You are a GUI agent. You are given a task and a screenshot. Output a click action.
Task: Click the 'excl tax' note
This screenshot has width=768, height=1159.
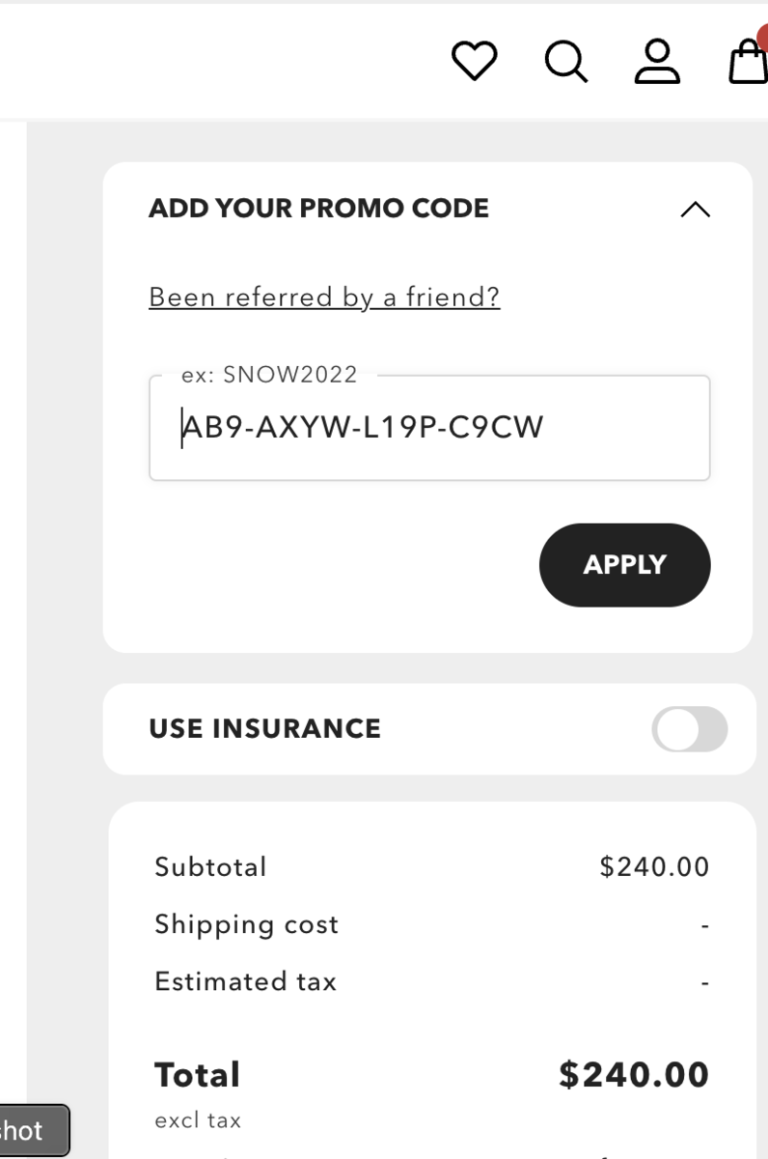(x=198, y=1120)
